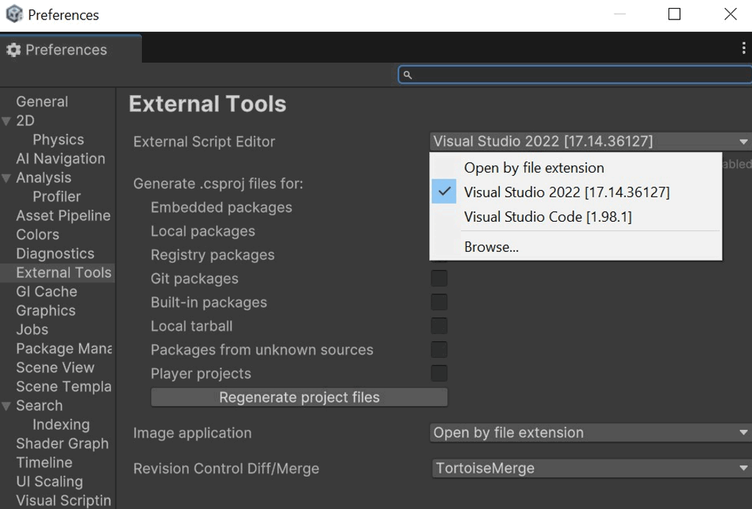The width and height of the screenshot is (752, 509).
Task: Select Colors in the preferences sidebar
Action: tap(37, 234)
